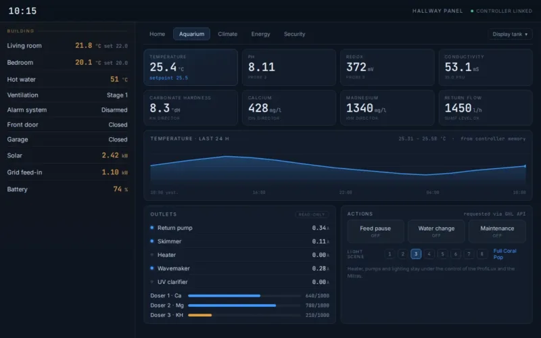541x338 pixels.
Task: Select the Hot water row
Action: (x=67, y=79)
